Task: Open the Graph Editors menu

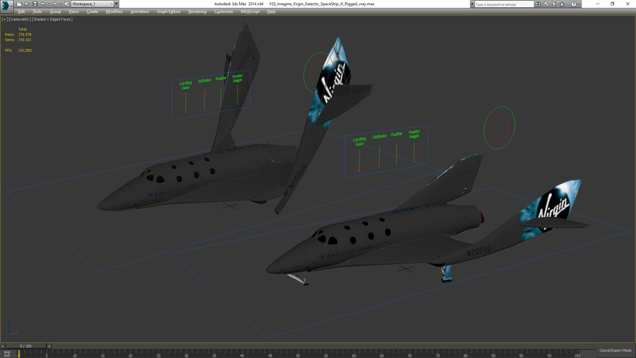Action: pos(169,12)
